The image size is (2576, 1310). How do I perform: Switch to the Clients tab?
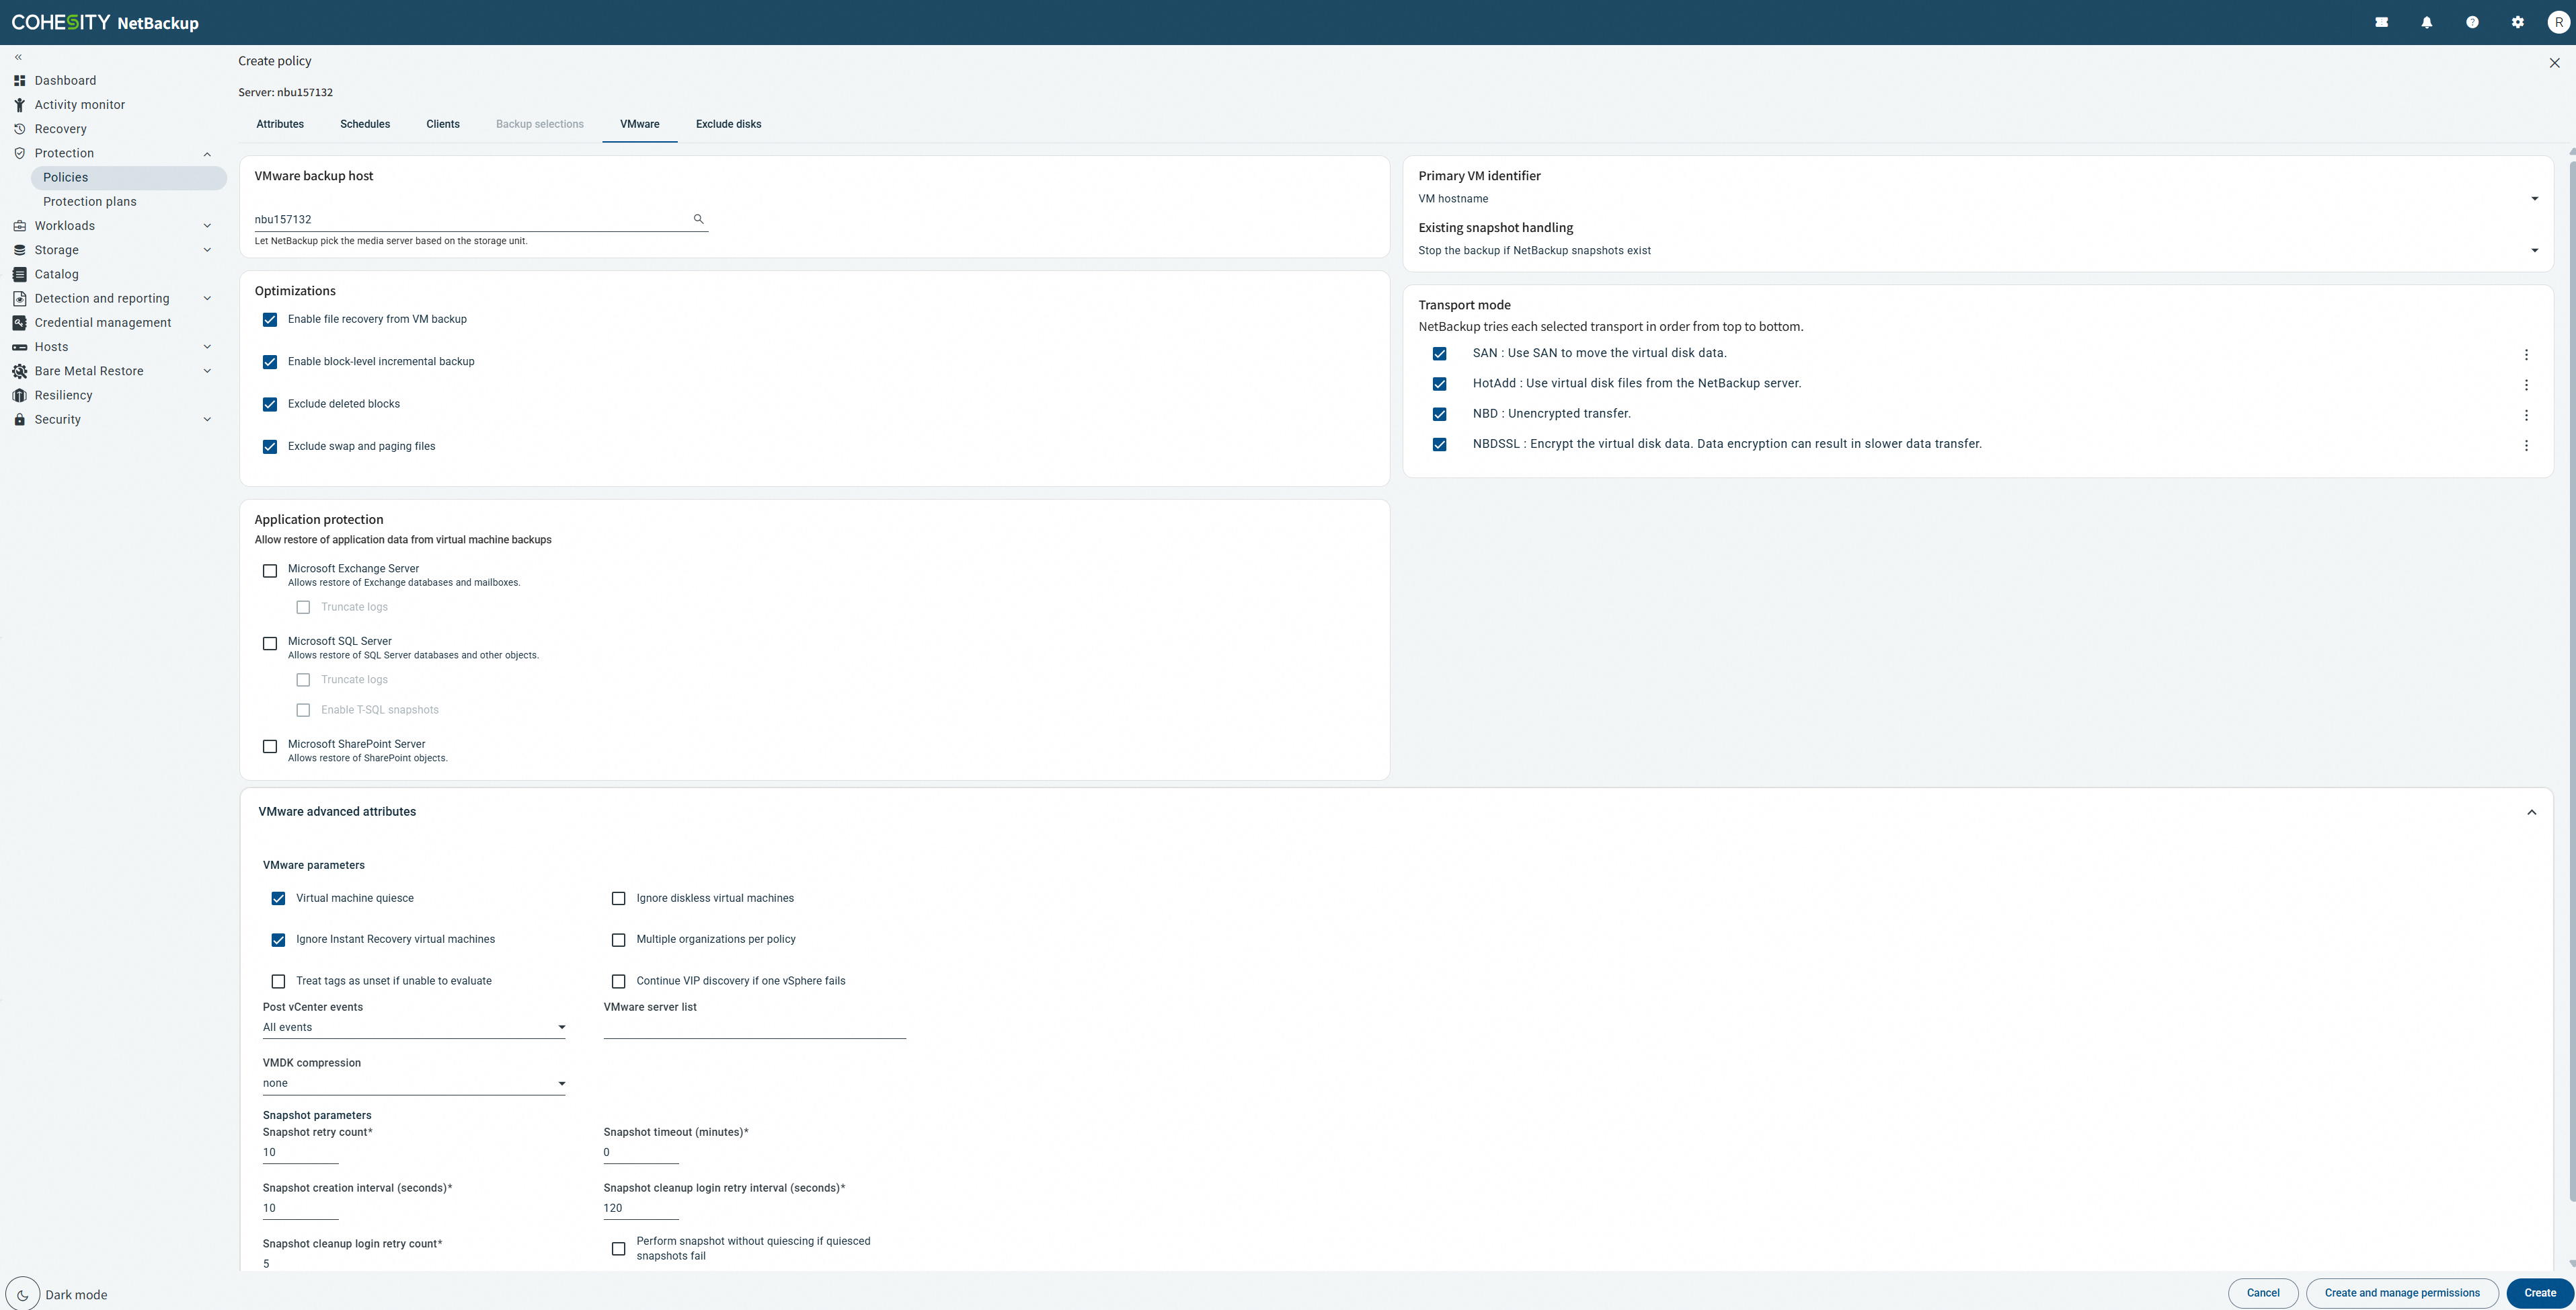pyautogui.click(x=443, y=124)
